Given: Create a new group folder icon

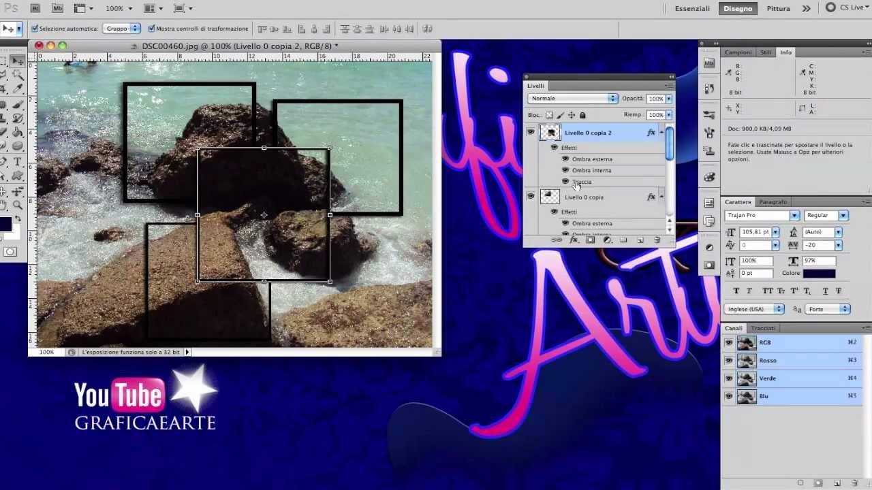Looking at the screenshot, I should tap(623, 240).
